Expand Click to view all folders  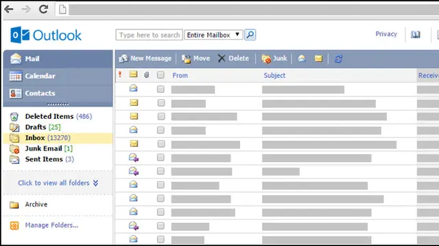pos(58,183)
